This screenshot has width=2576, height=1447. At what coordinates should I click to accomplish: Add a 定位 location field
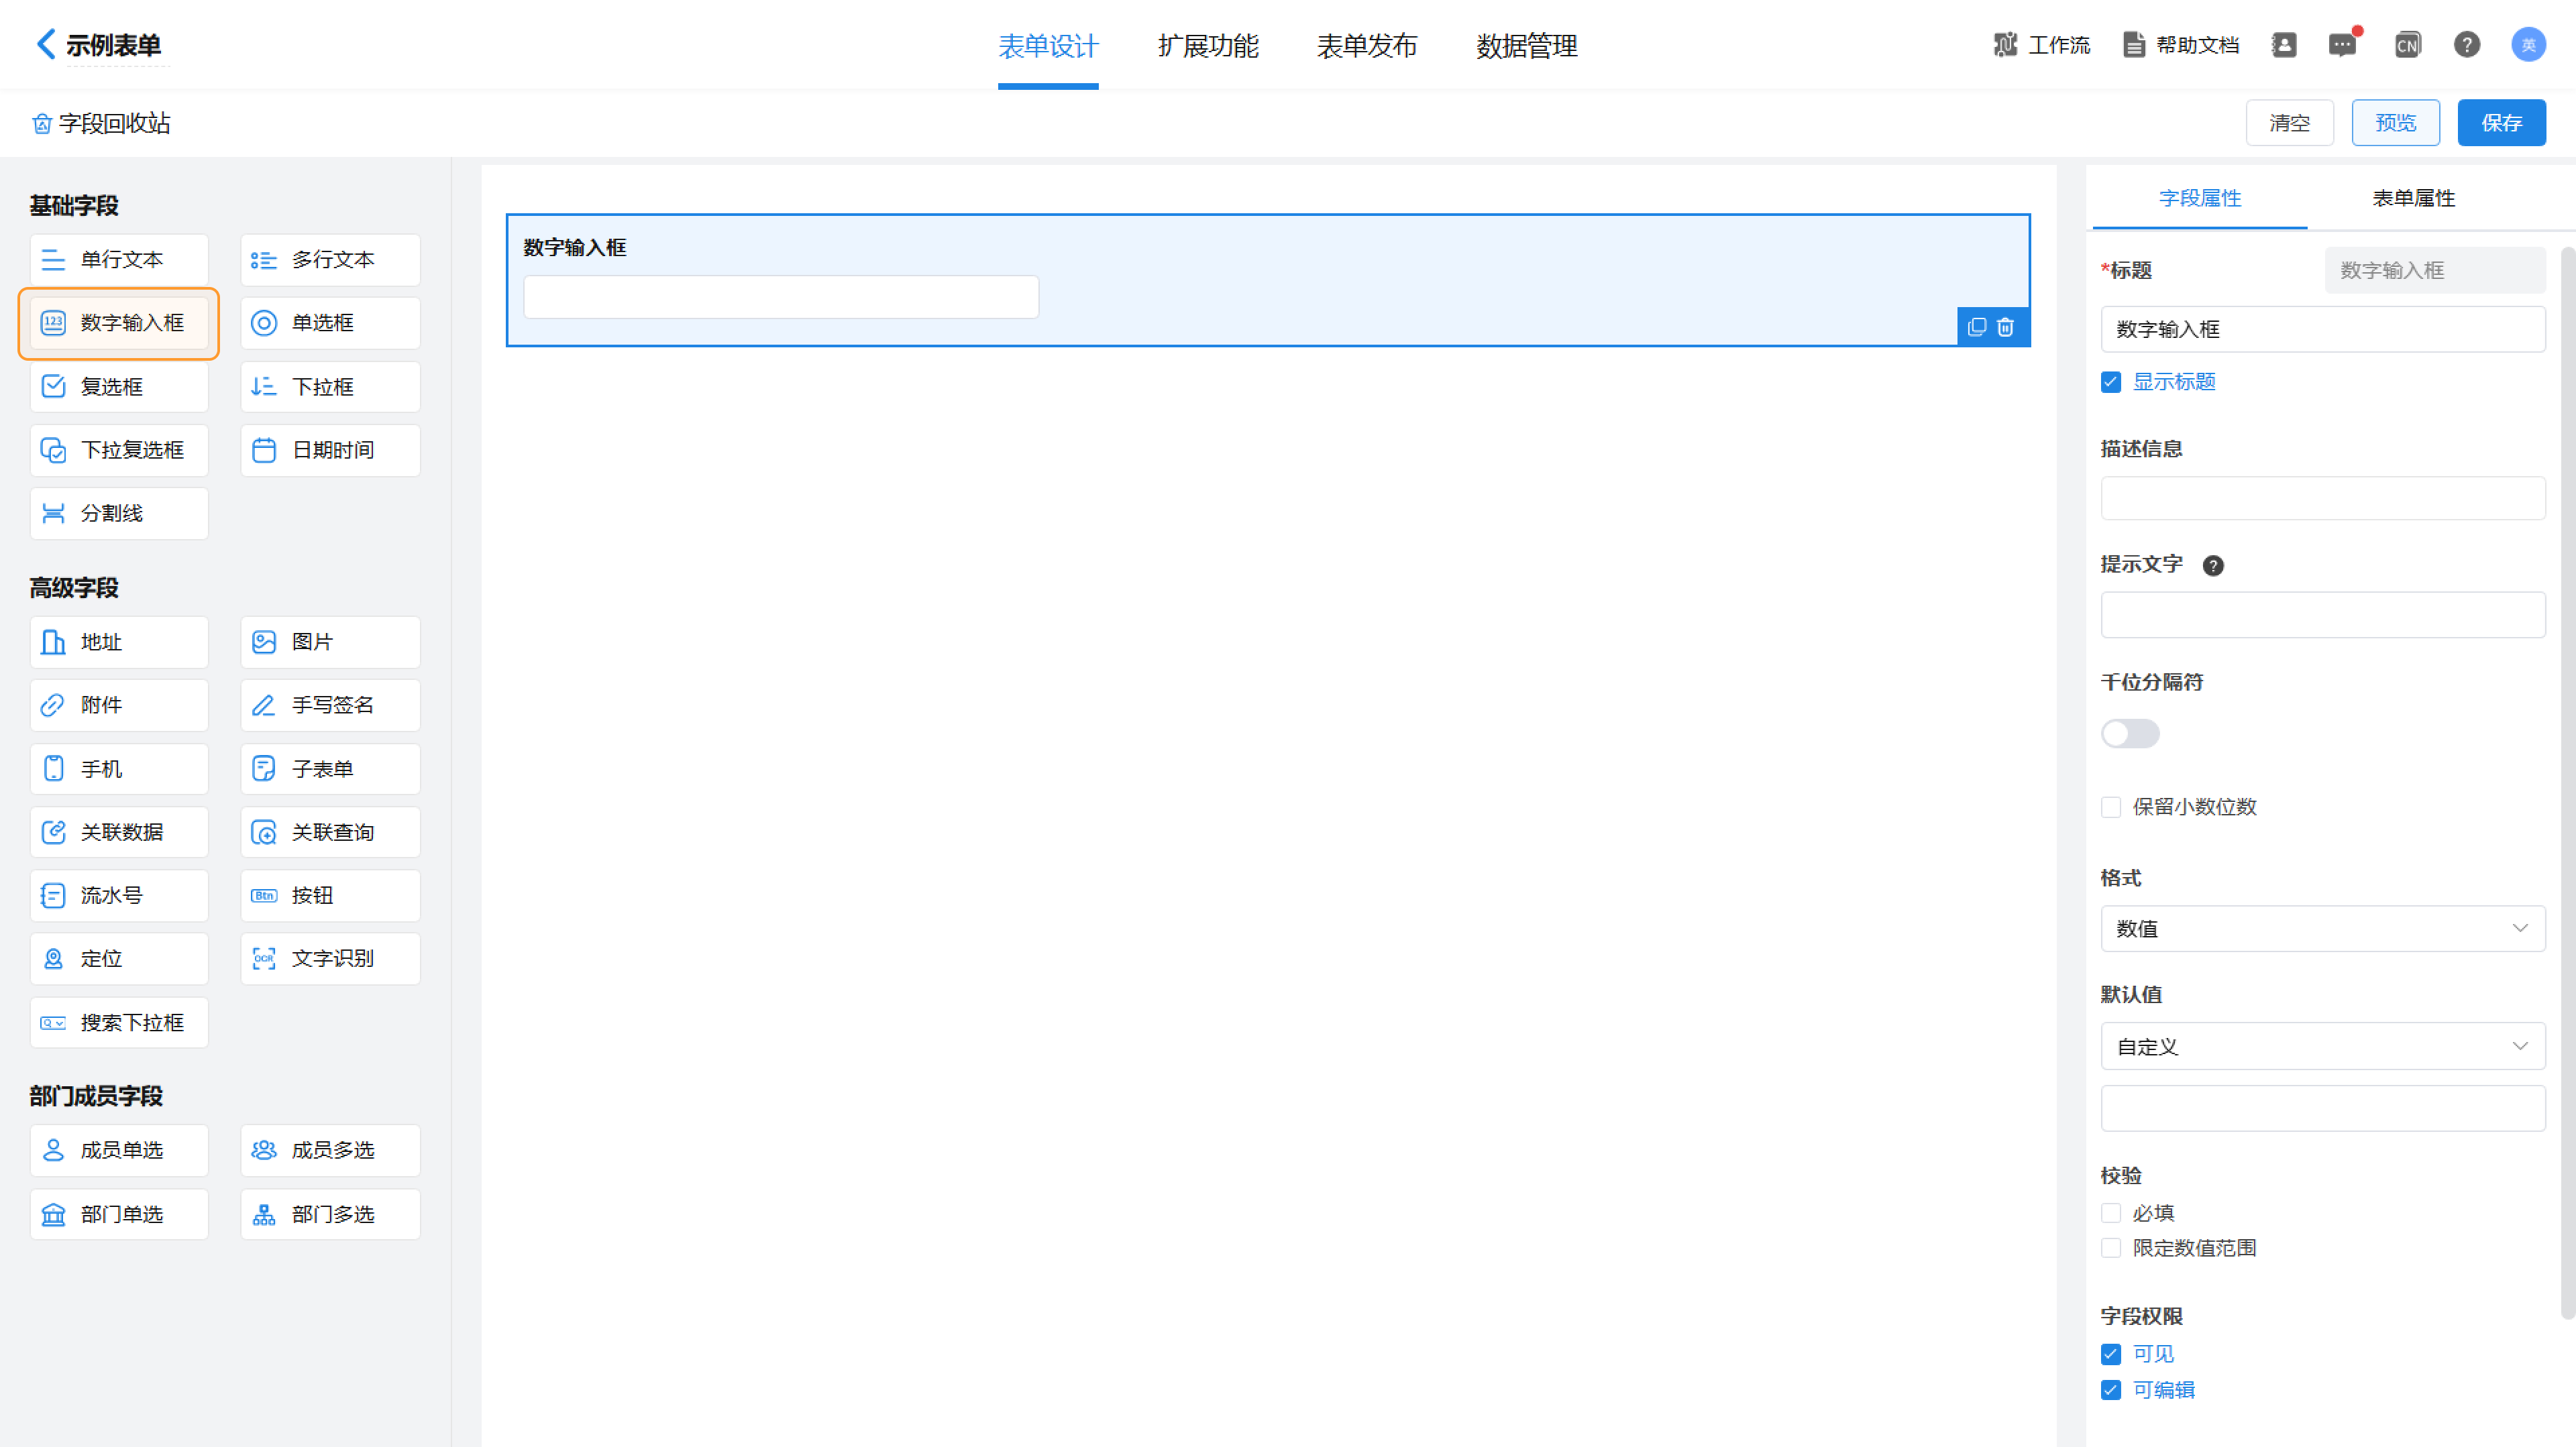tap(119, 960)
